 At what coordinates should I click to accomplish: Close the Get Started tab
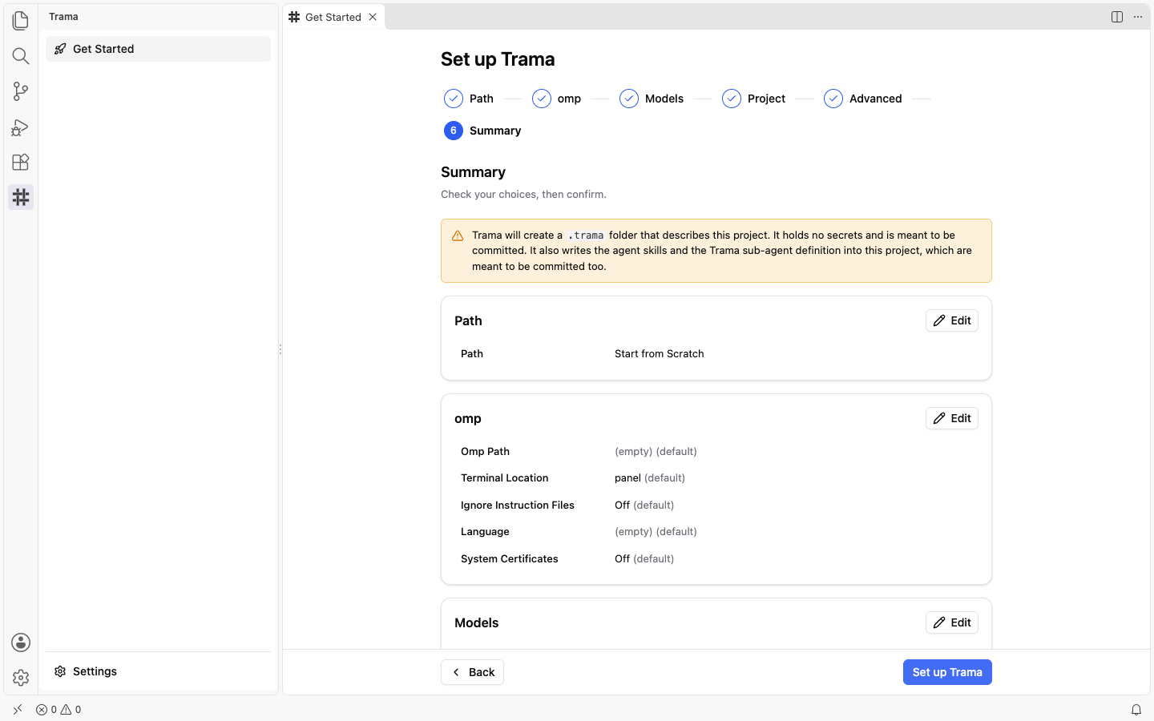tap(373, 17)
